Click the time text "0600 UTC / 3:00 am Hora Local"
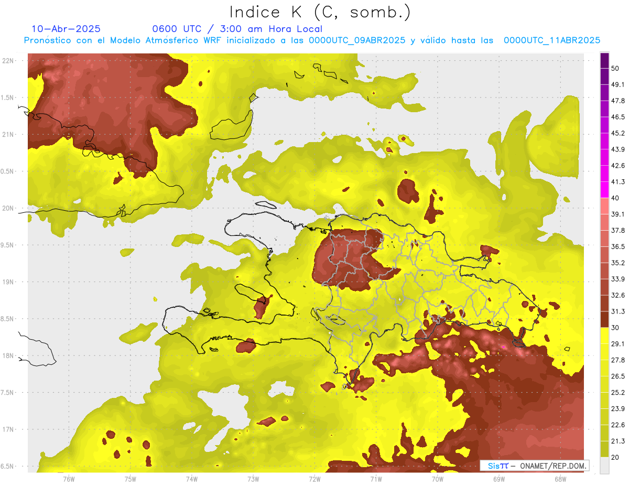629x486 pixels. tap(237, 29)
